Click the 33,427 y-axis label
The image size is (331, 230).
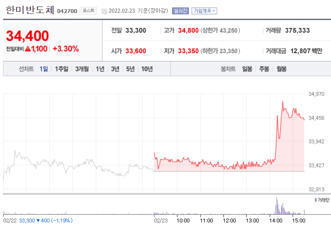316,166
